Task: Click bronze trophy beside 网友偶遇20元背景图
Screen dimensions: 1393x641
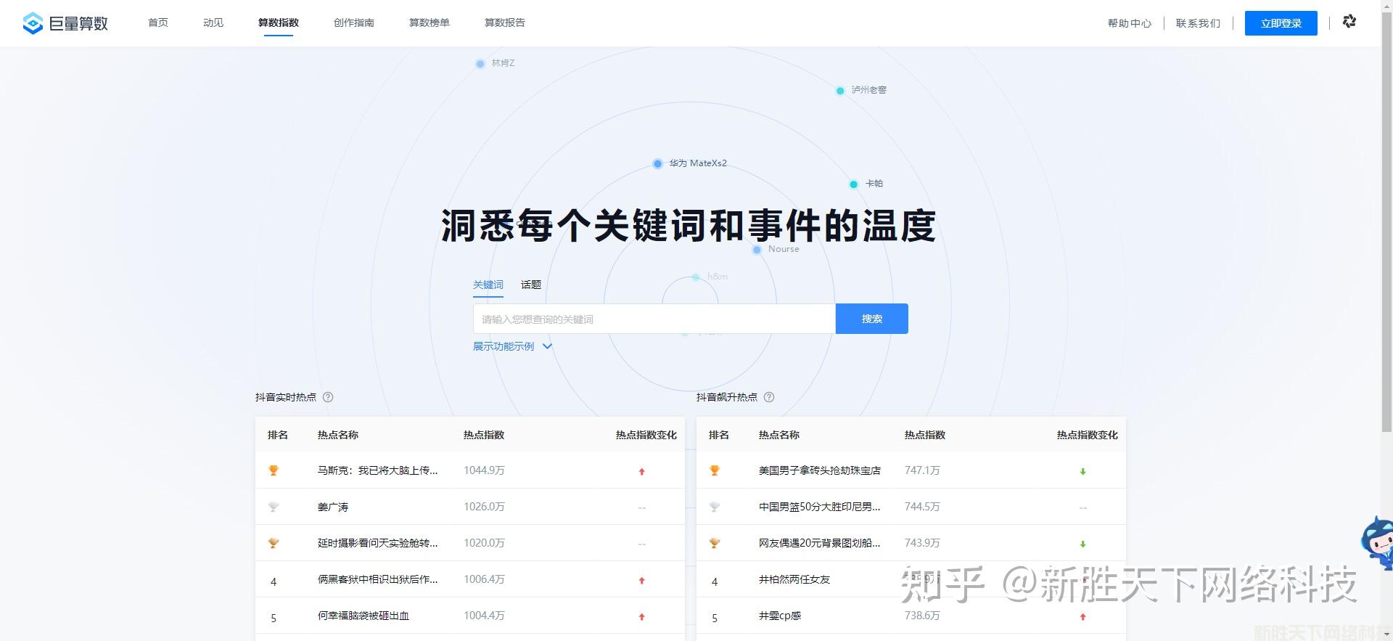Action: tap(715, 543)
